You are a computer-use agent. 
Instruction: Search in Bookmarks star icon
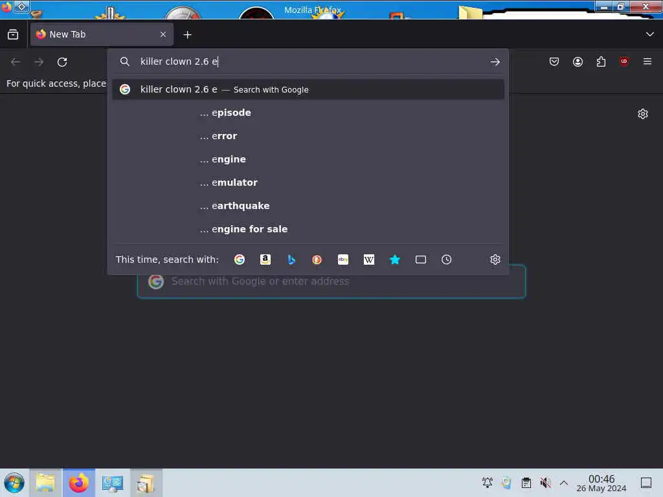(x=394, y=260)
